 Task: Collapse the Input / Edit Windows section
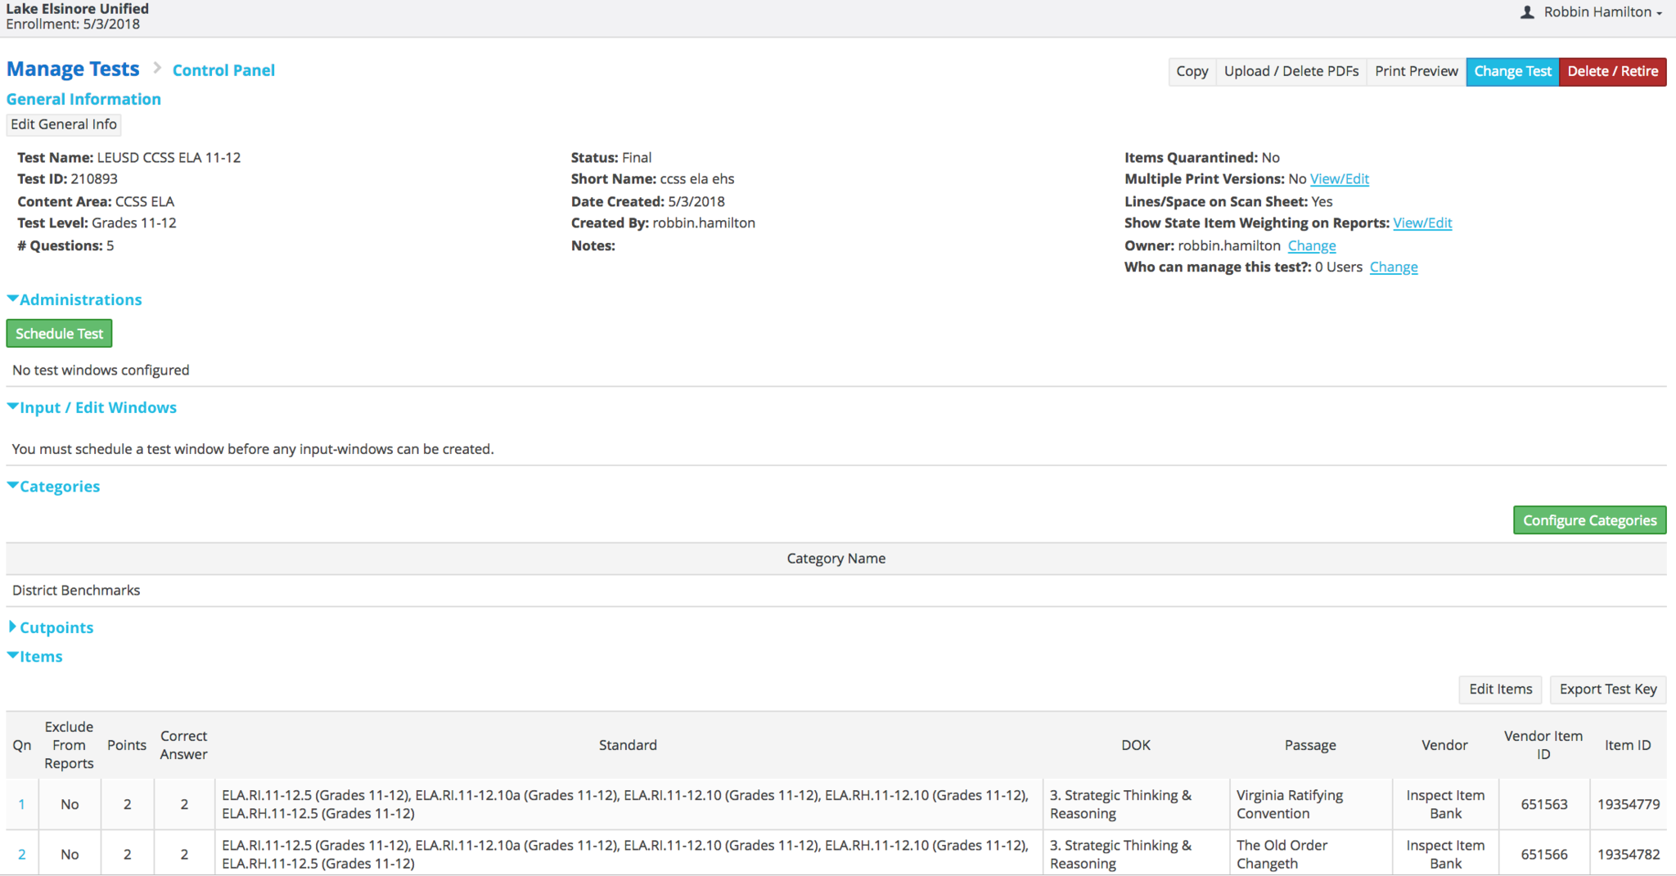[x=92, y=407]
